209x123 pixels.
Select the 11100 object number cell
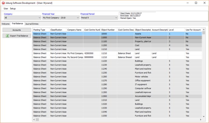tap(109, 41)
